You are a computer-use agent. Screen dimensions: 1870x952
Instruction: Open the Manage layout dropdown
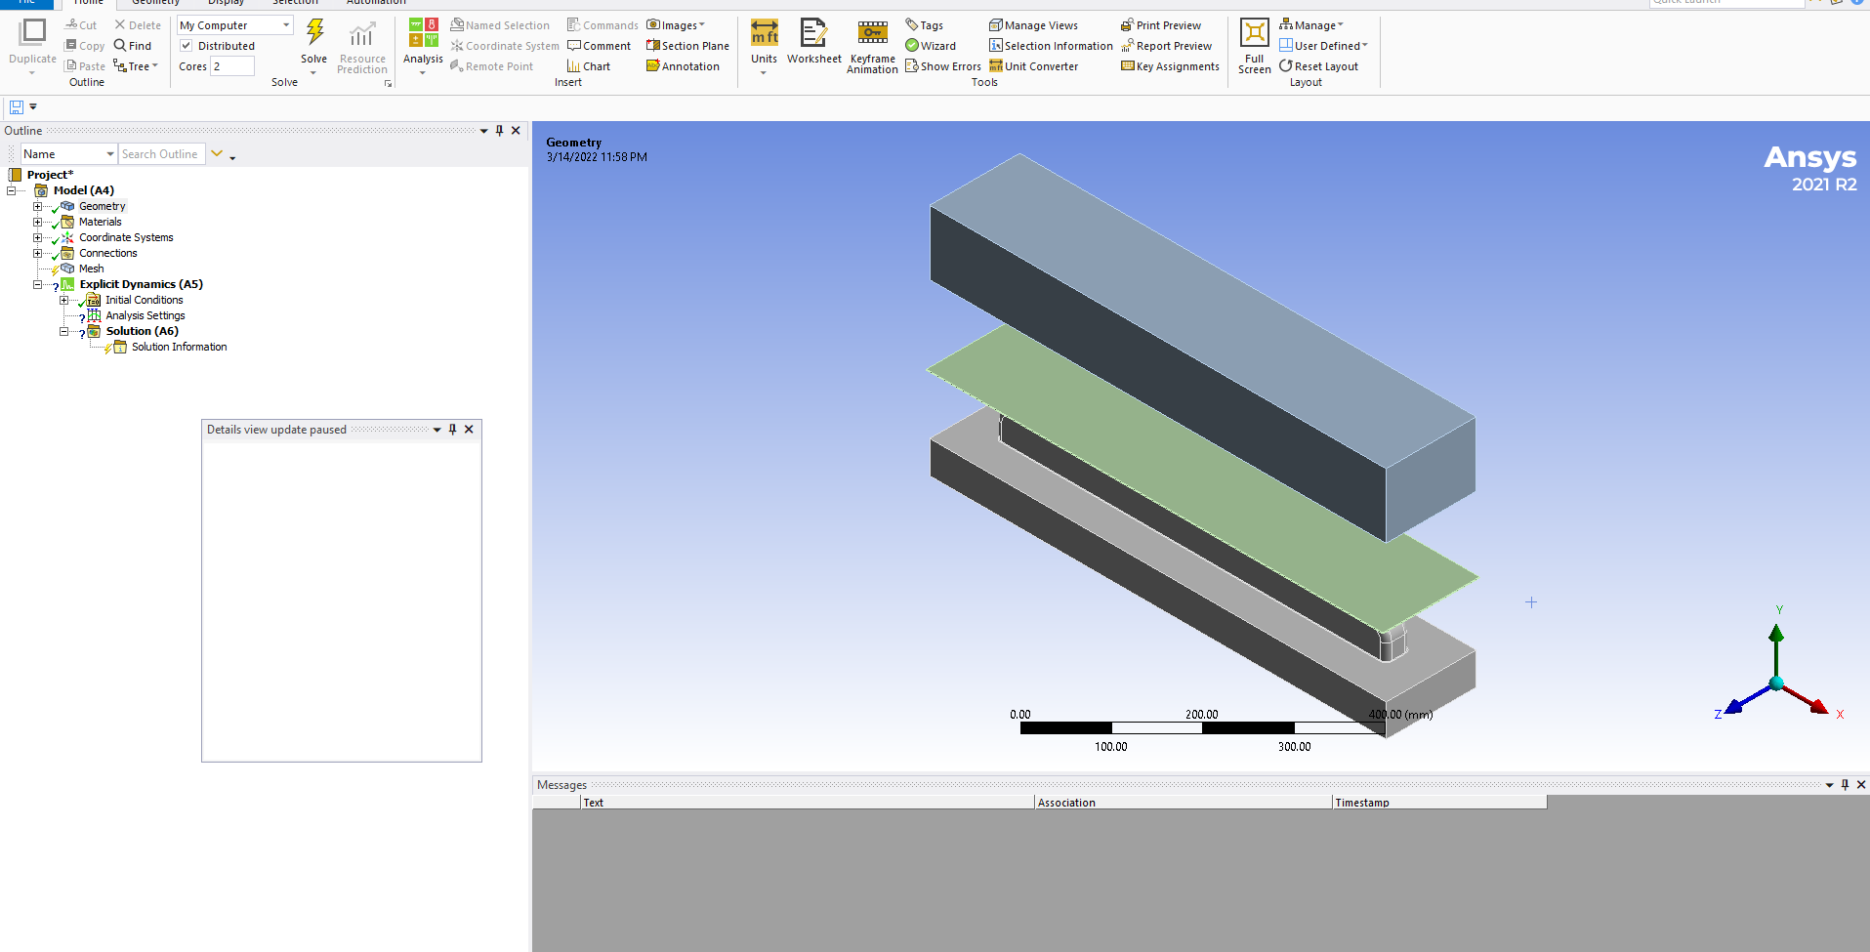click(1311, 25)
